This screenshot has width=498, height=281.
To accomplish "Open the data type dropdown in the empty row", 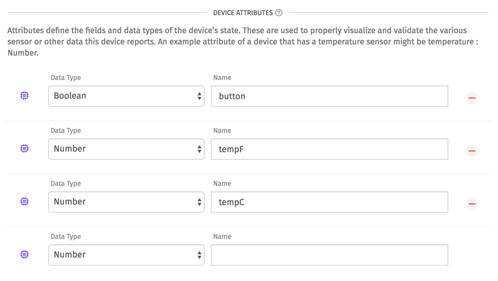I will (x=126, y=255).
